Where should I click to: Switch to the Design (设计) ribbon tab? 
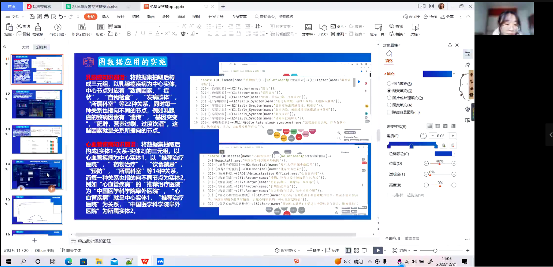click(121, 17)
